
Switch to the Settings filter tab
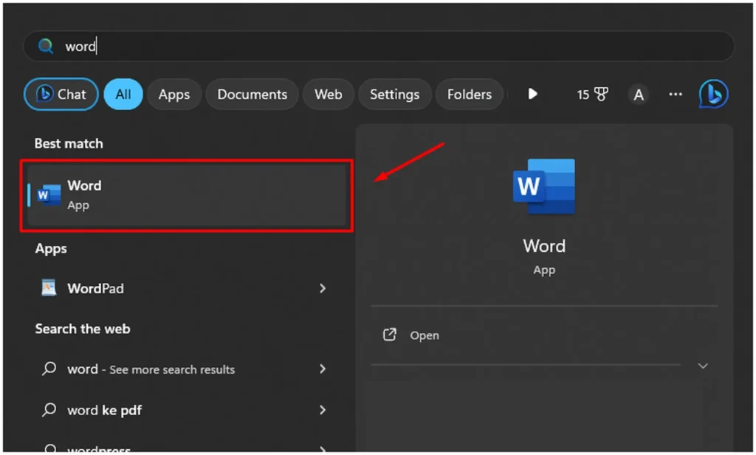[394, 94]
